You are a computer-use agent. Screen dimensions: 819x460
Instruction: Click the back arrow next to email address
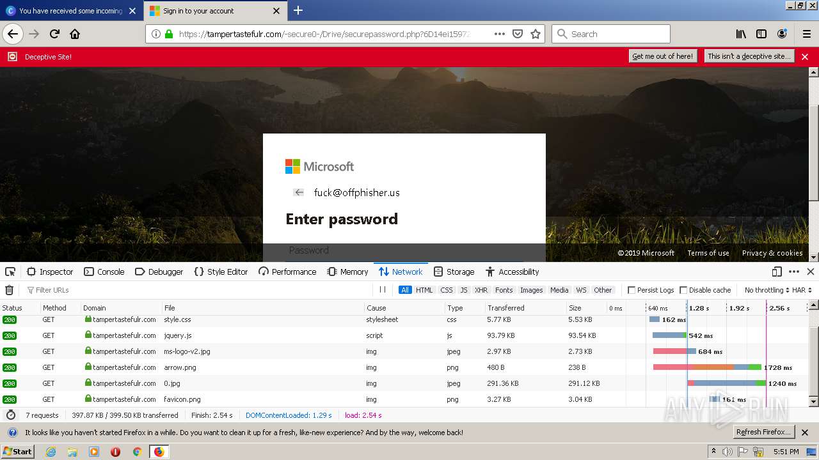pyautogui.click(x=299, y=192)
